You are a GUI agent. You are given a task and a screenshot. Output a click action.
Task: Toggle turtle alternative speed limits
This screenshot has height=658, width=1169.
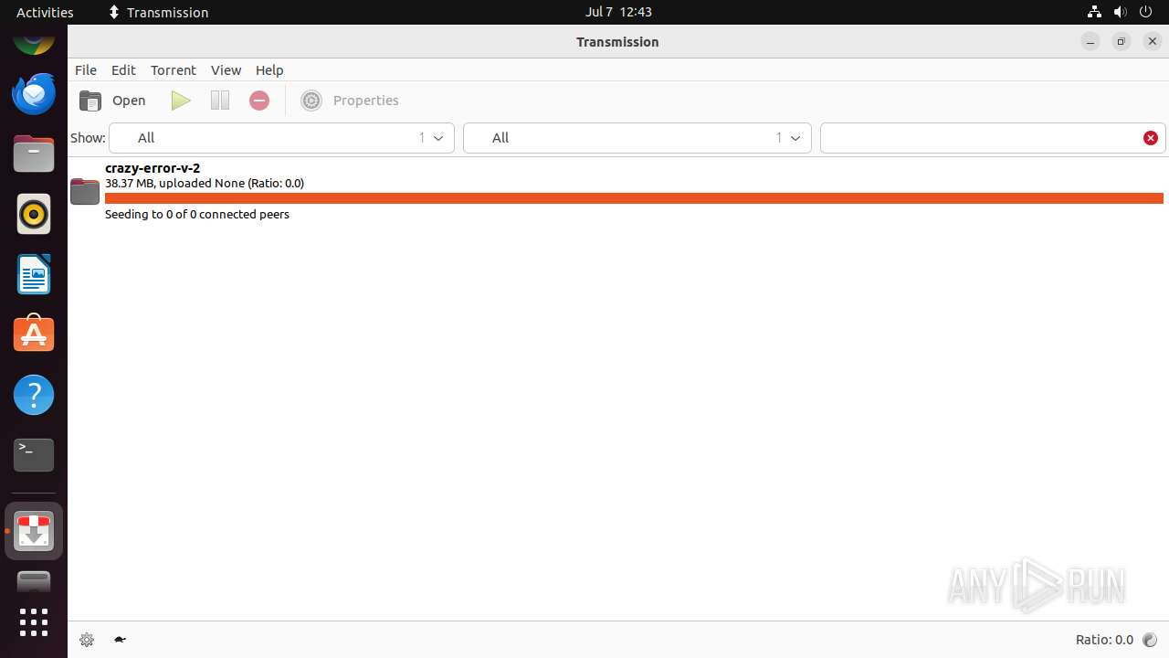tap(120, 640)
